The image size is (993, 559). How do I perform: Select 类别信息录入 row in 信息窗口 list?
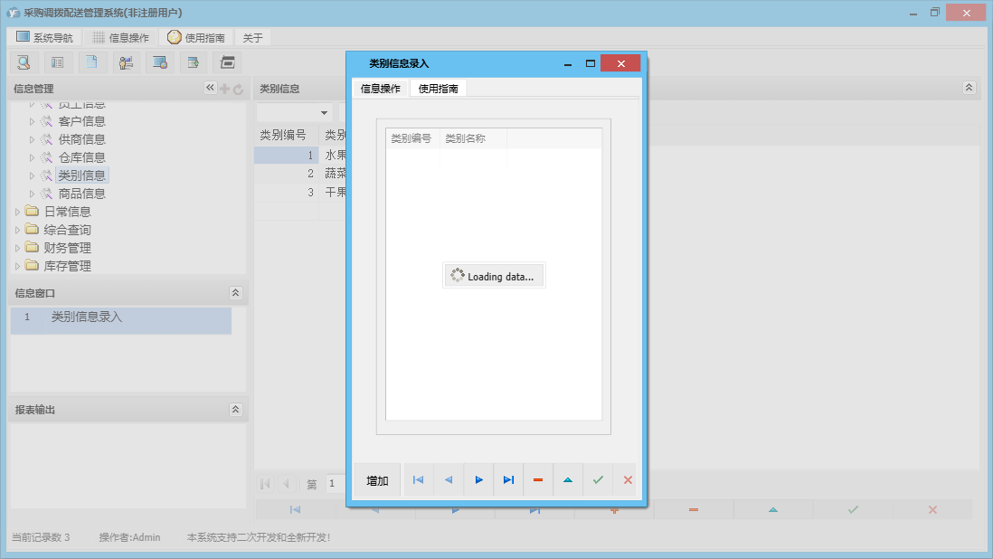[121, 320]
